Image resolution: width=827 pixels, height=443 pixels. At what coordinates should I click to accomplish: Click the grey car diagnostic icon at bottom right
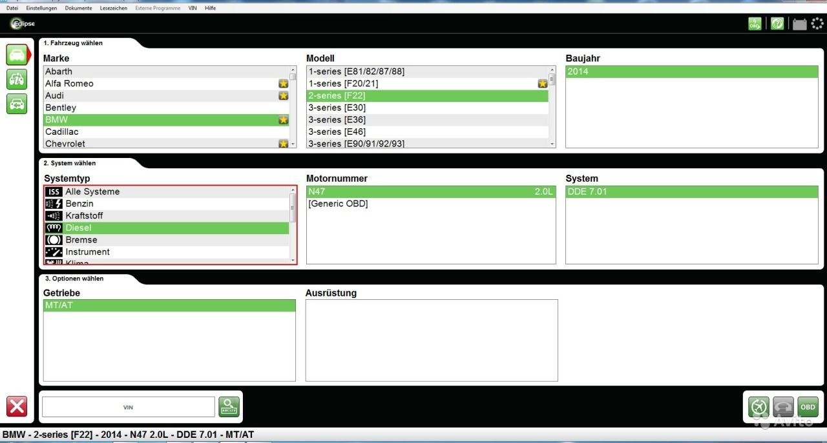pyautogui.click(x=783, y=407)
